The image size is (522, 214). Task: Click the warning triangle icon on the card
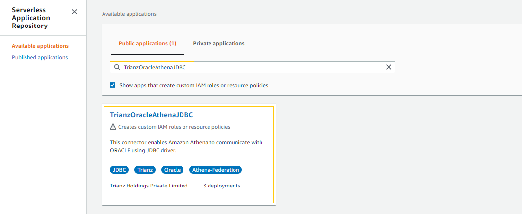(113, 127)
